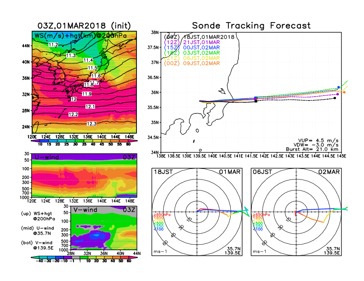Screen dimensions: 364x281
Task: Click the "U-wind" cross-section label
Action: [47, 157]
